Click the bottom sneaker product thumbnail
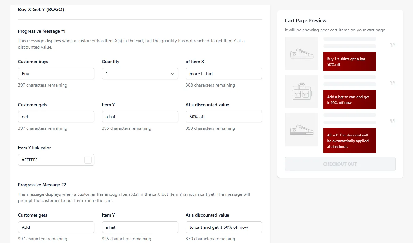Viewport: 413px width, 243px height. point(302,130)
